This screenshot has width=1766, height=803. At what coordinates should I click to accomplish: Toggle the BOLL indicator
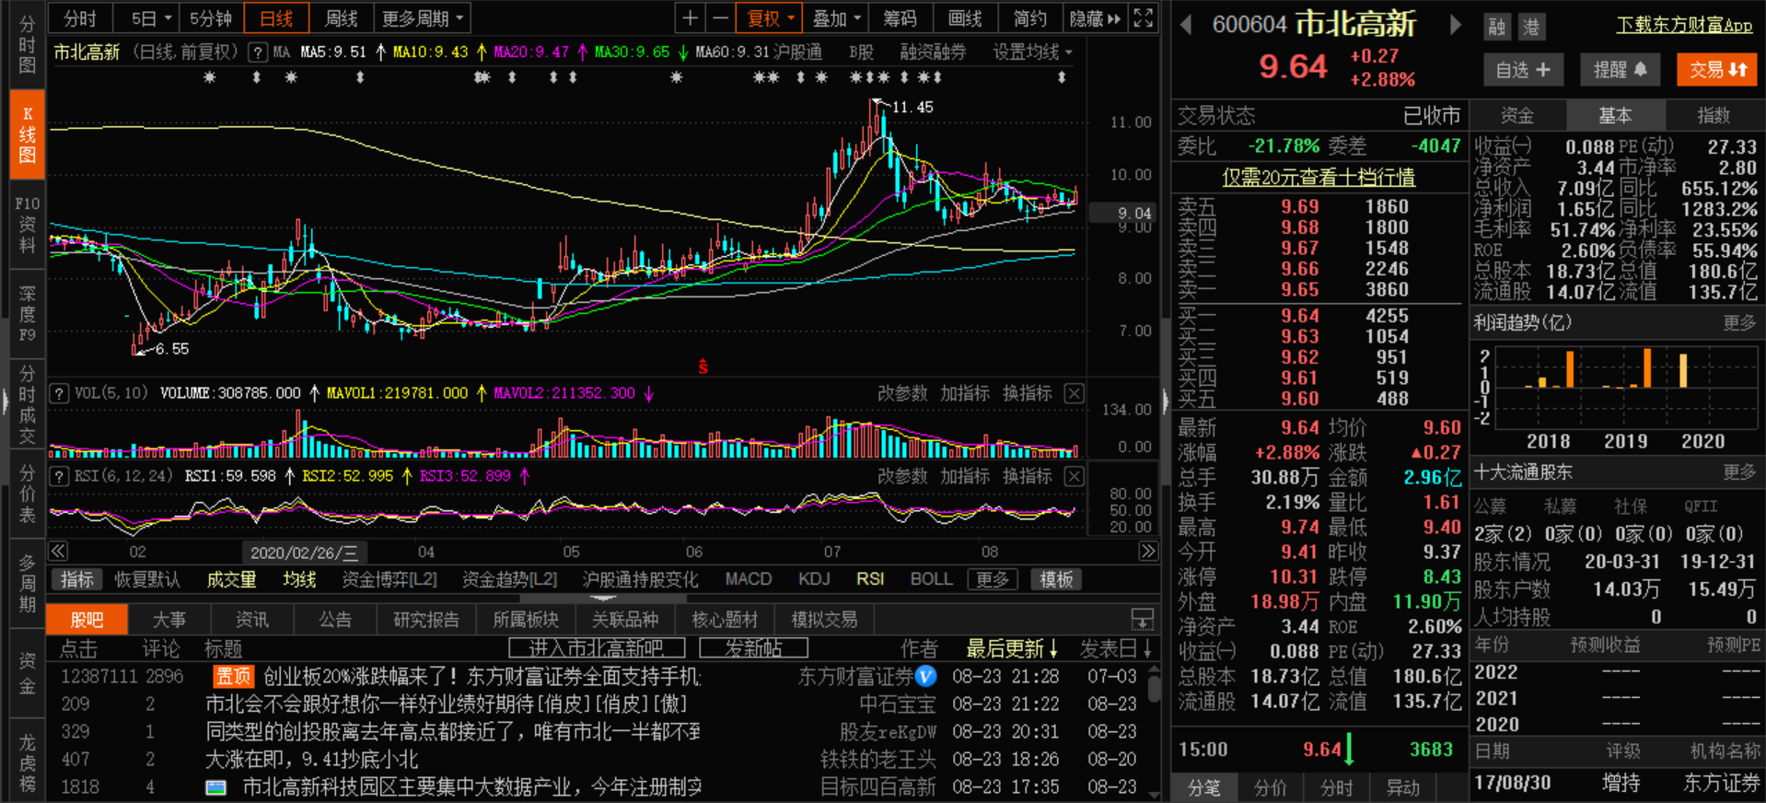pos(931,579)
